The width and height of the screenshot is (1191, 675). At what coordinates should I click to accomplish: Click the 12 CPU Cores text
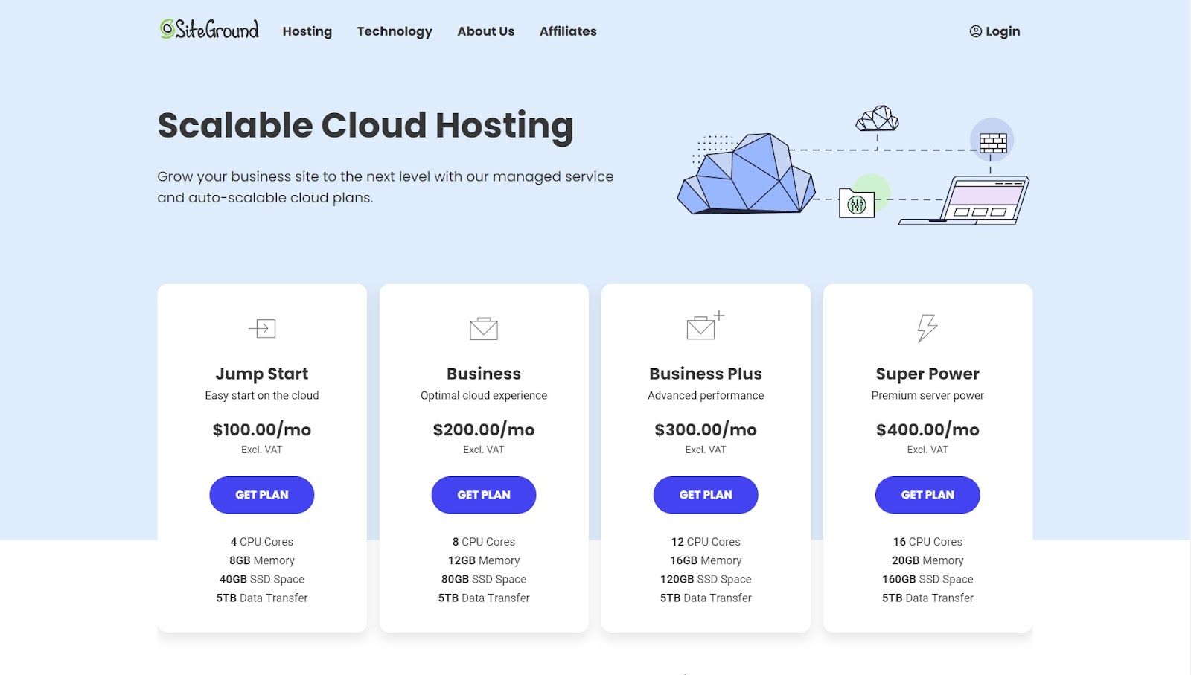pyautogui.click(x=706, y=542)
